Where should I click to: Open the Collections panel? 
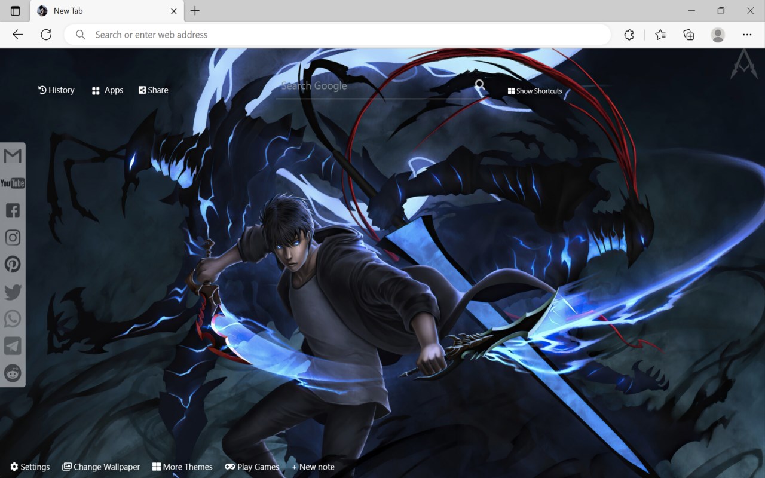(x=688, y=35)
